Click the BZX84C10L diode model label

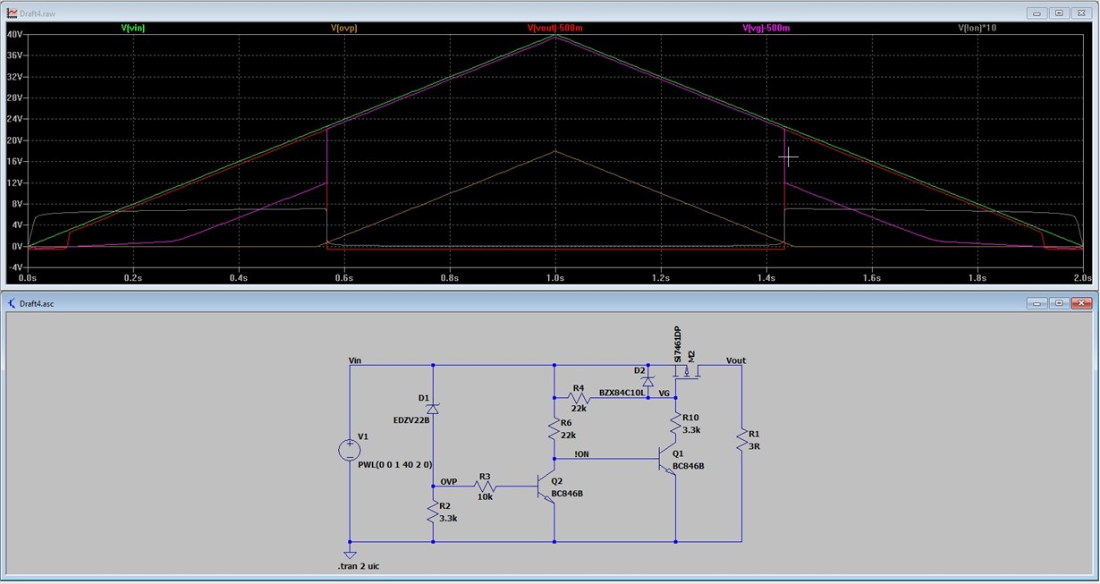(622, 393)
